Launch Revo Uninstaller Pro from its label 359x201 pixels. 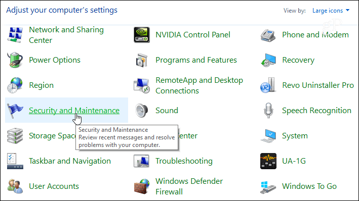point(318,85)
